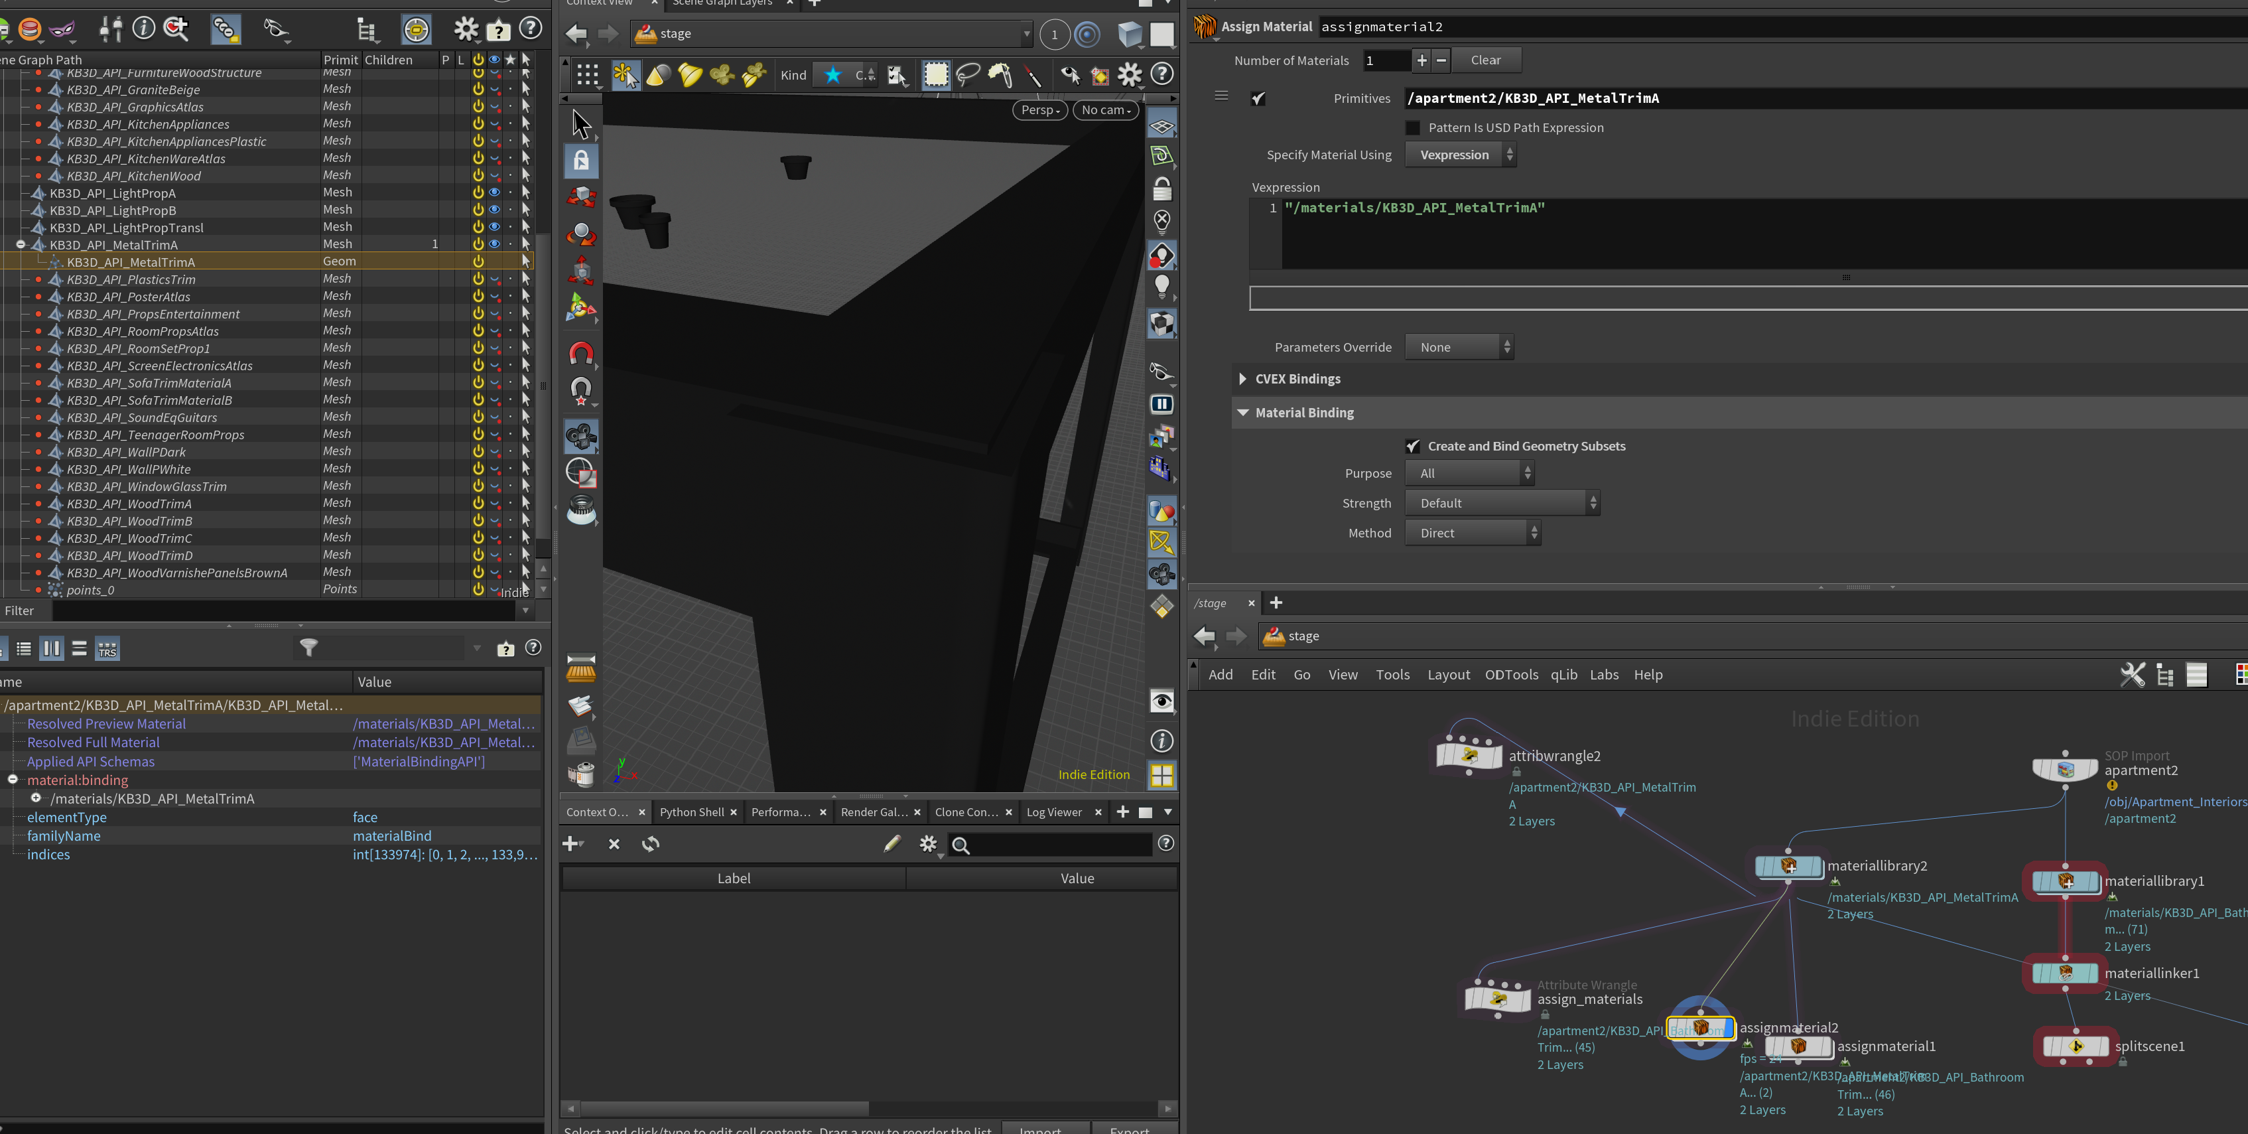The width and height of the screenshot is (2248, 1134).
Task: Open viewport display options info icon
Action: click(x=1161, y=741)
